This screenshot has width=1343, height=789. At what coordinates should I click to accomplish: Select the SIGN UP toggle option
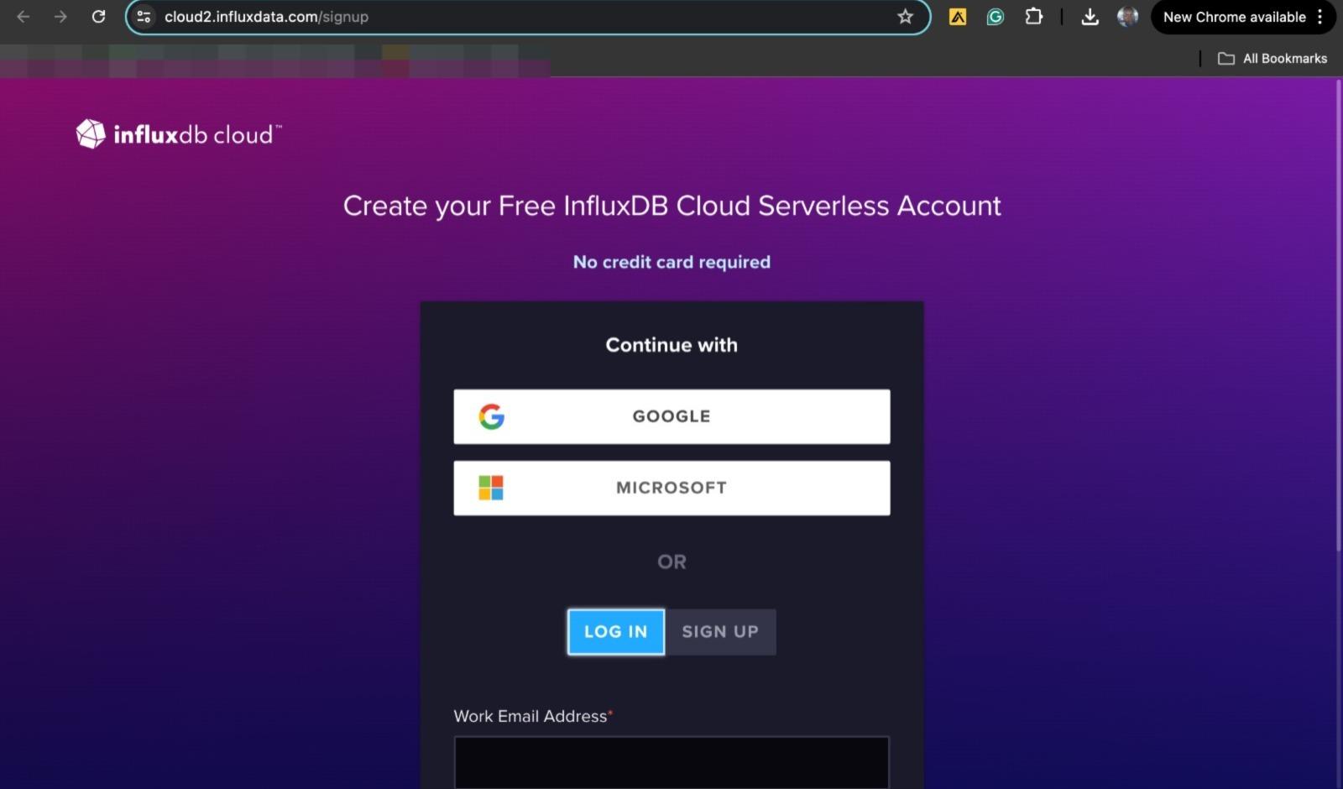coord(720,632)
